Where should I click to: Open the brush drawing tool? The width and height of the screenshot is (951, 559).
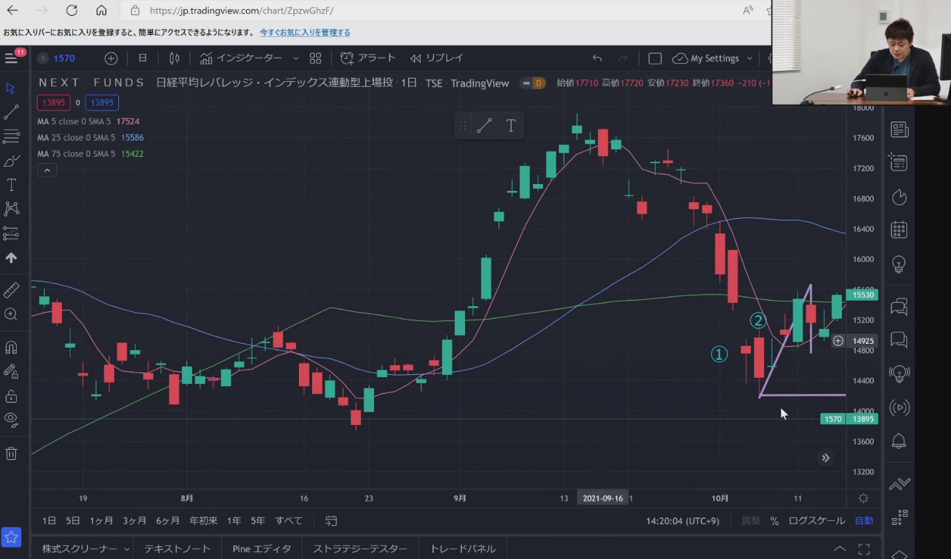click(11, 160)
